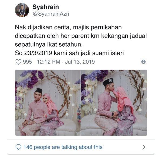162x158 pixels.
Task: Click the @SyahrainAzri handle
Action: click(51, 14)
